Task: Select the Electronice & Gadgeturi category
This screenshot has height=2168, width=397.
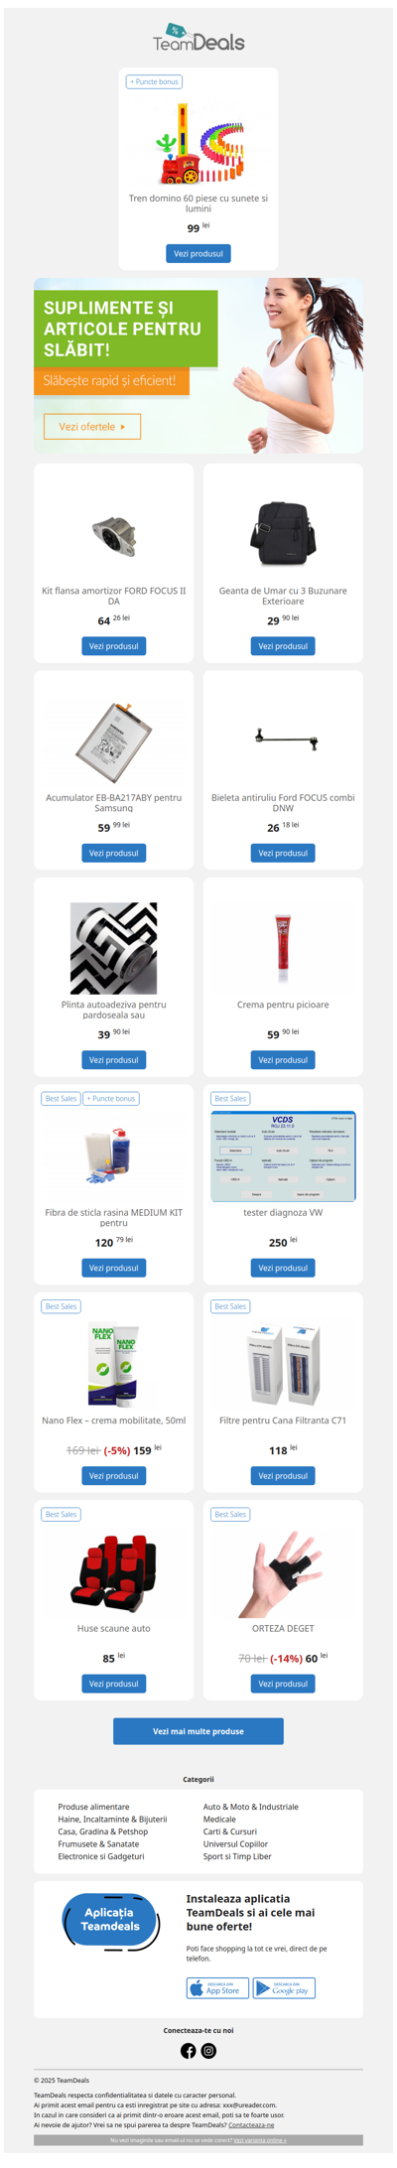Action: 101,1856
